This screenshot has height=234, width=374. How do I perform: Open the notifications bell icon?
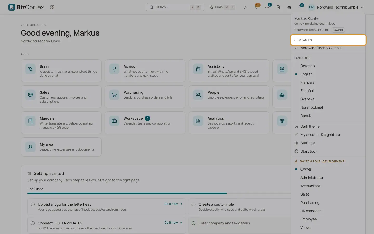[x=300, y=7]
